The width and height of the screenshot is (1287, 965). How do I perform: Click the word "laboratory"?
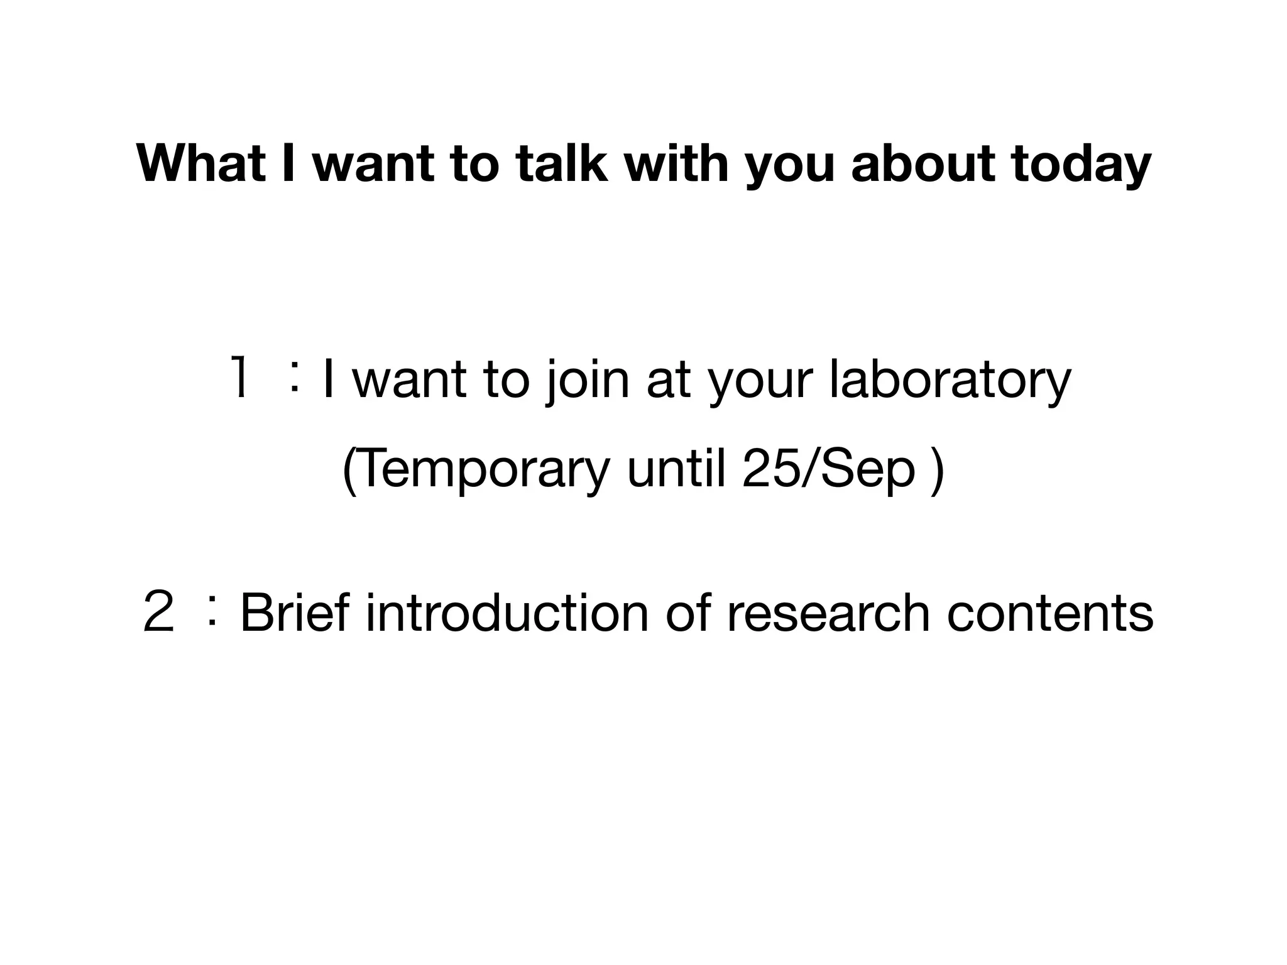(950, 379)
